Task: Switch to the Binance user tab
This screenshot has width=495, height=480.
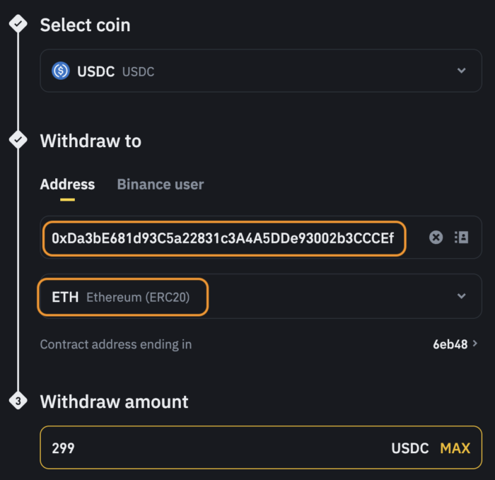Action: point(161,185)
